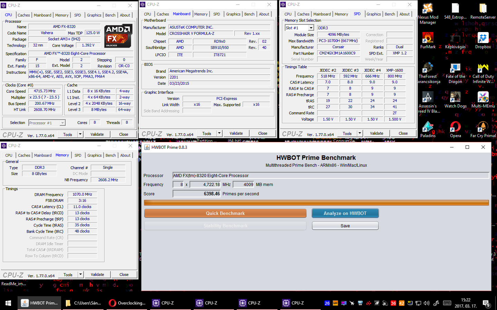Click DRAM Frequency value 1070.0 MHz
This screenshot has width=497, height=310.
[x=82, y=195]
